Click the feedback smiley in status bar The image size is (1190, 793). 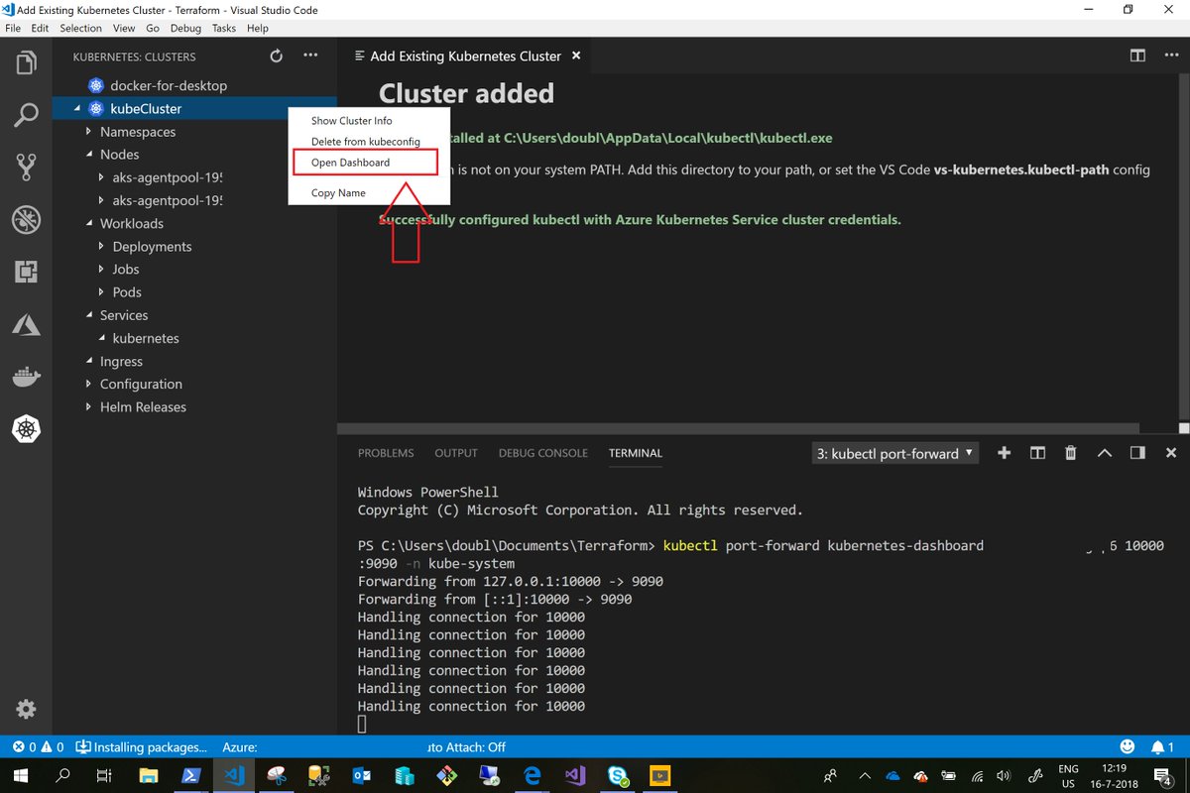(x=1128, y=746)
